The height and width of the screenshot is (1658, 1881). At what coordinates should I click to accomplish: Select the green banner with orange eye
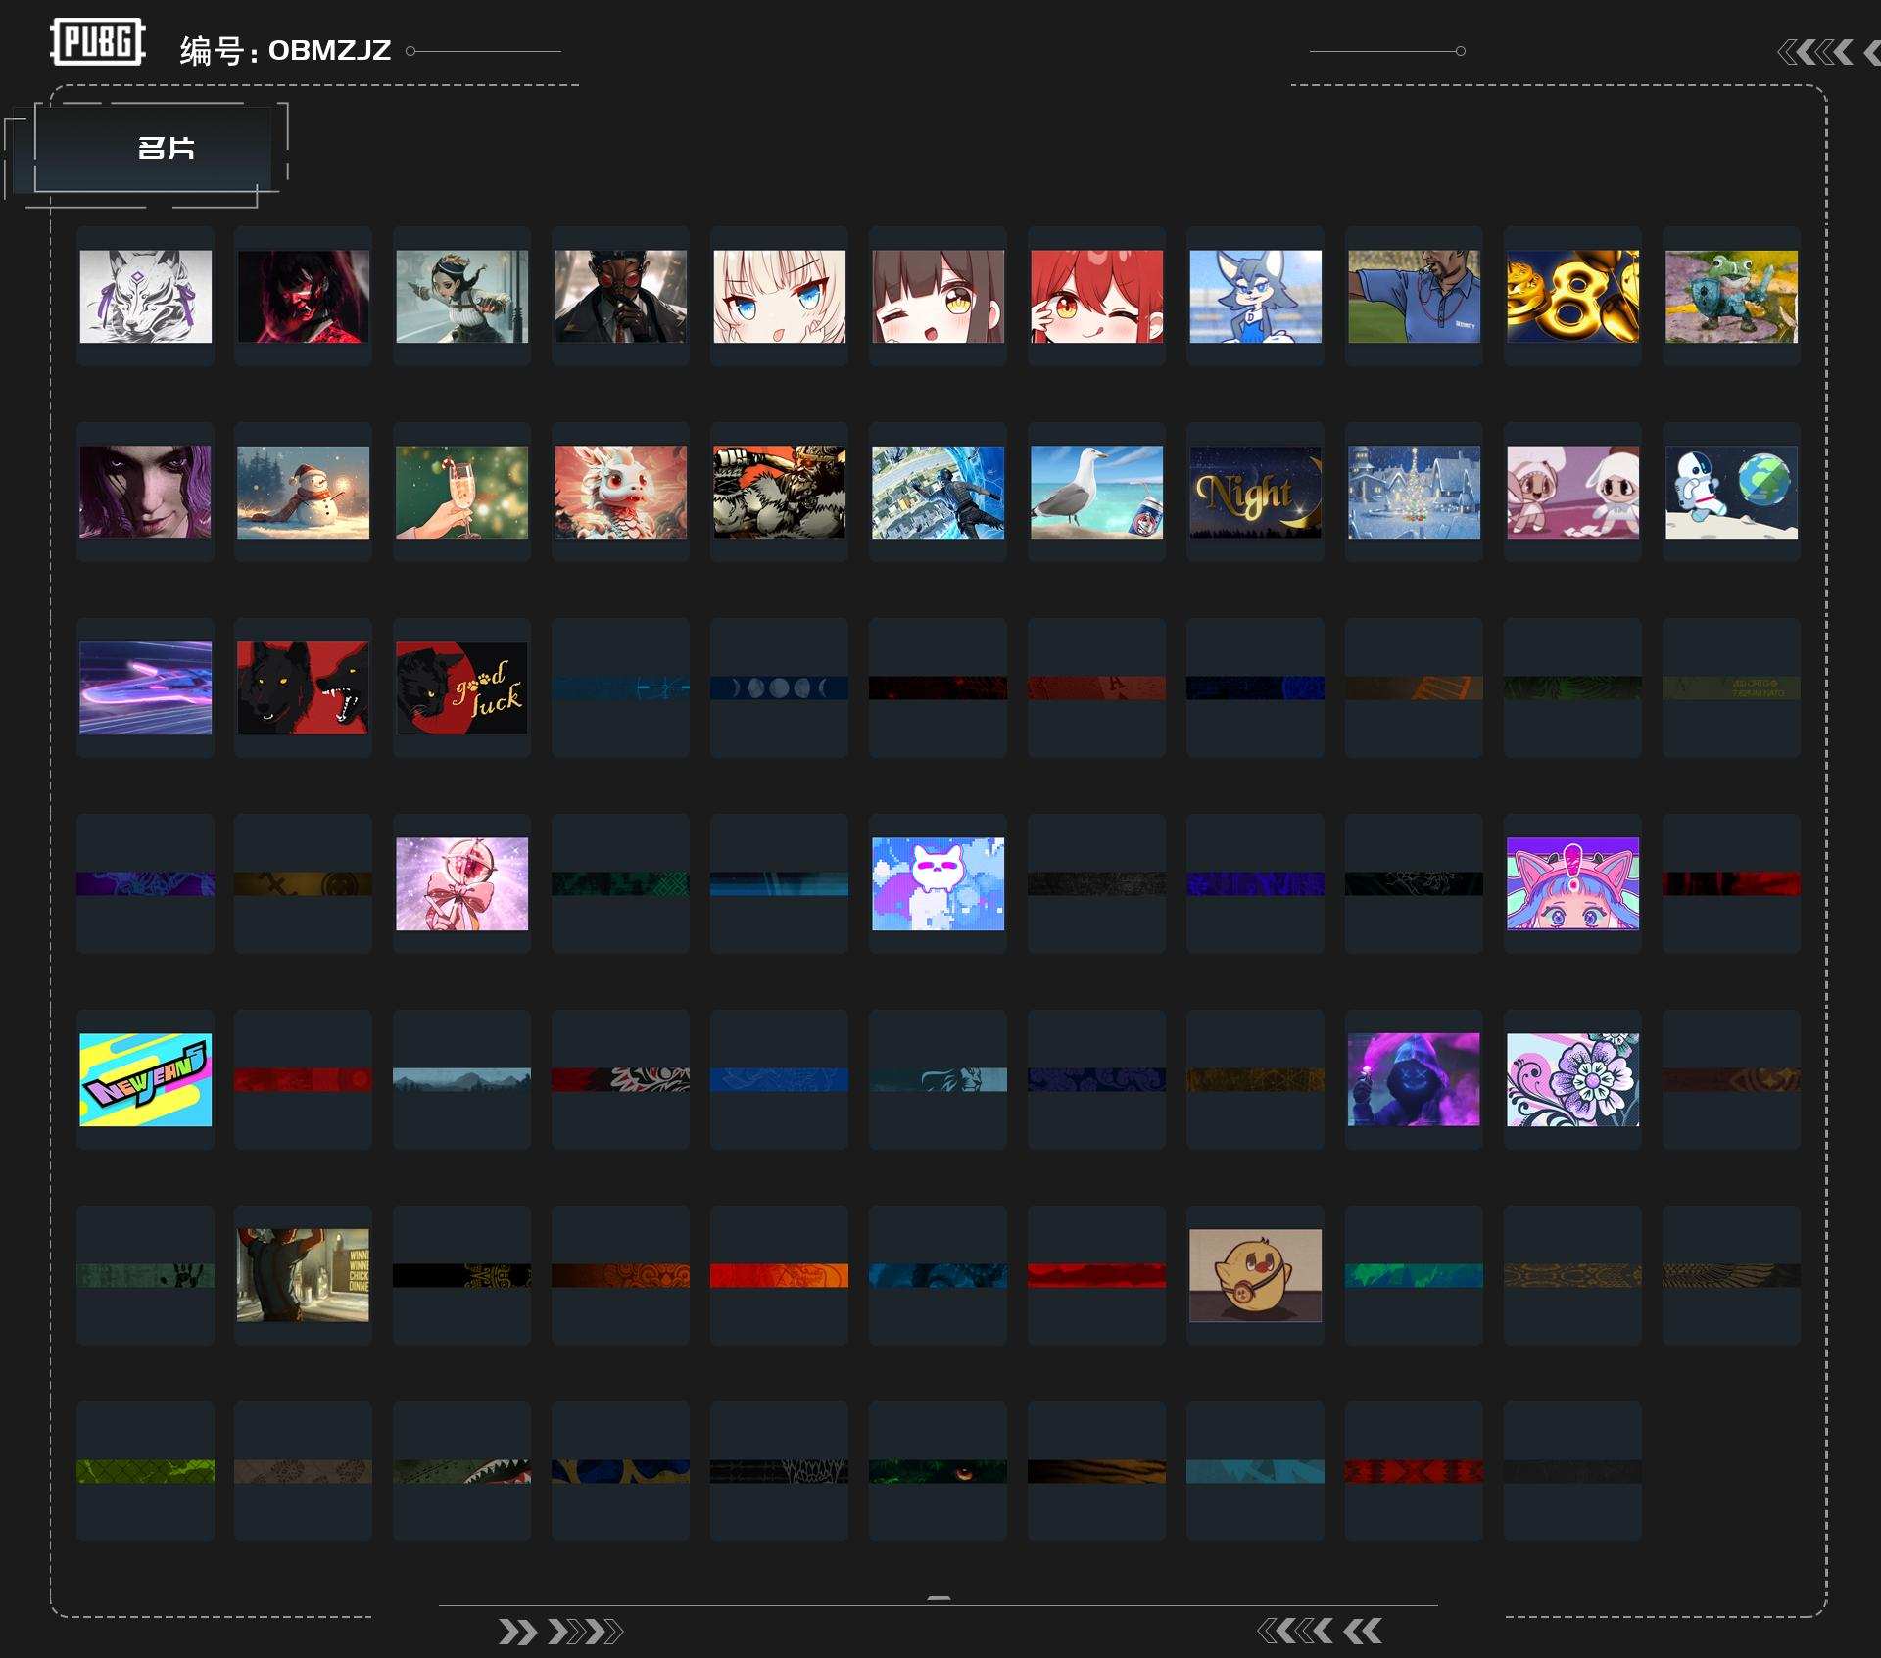coord(939,1471)
